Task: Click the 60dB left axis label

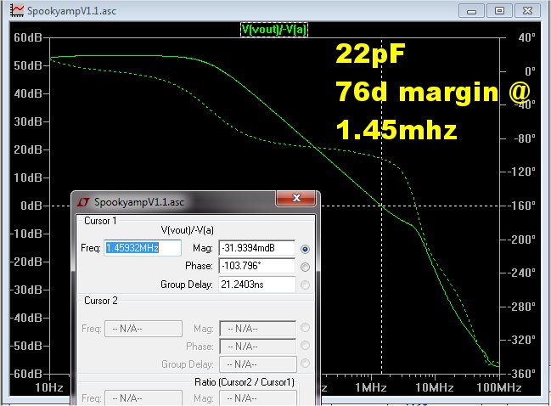Action: tap(28, 37)
